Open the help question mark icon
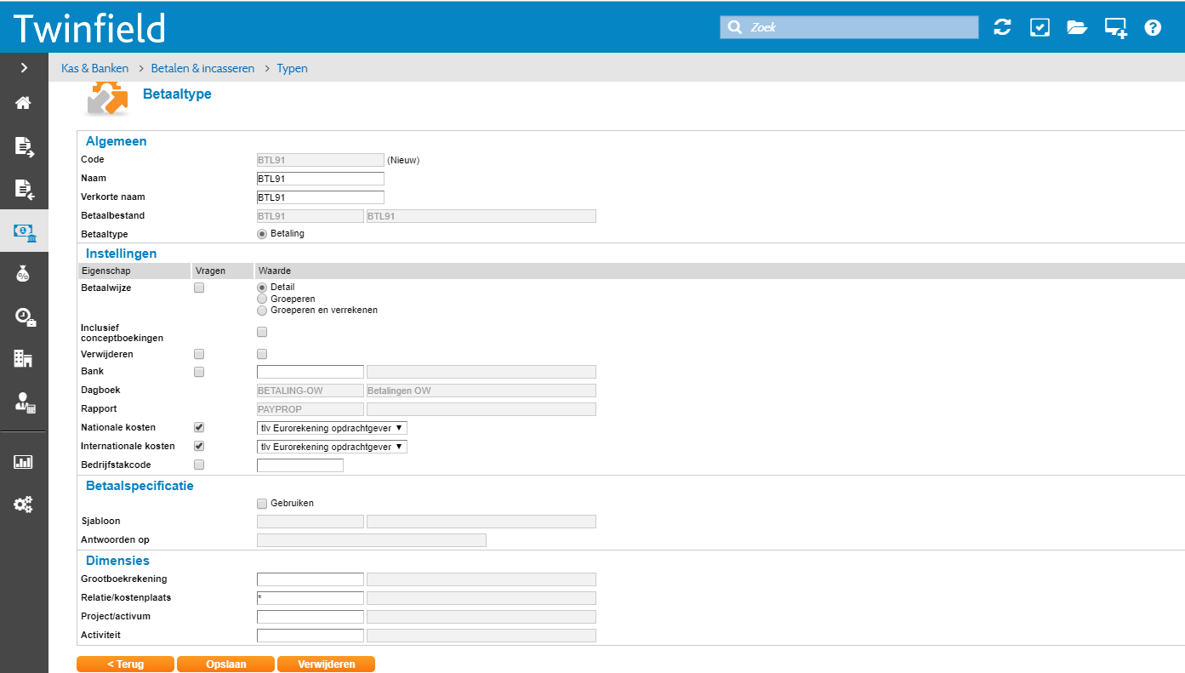This screenshot has width=1185, height=673. [1153, 27]
